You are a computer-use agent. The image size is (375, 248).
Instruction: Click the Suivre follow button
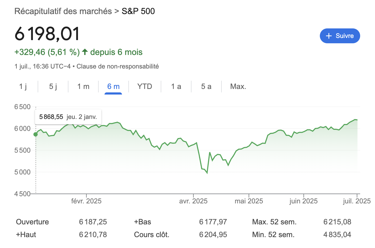(x=340, y=36)
